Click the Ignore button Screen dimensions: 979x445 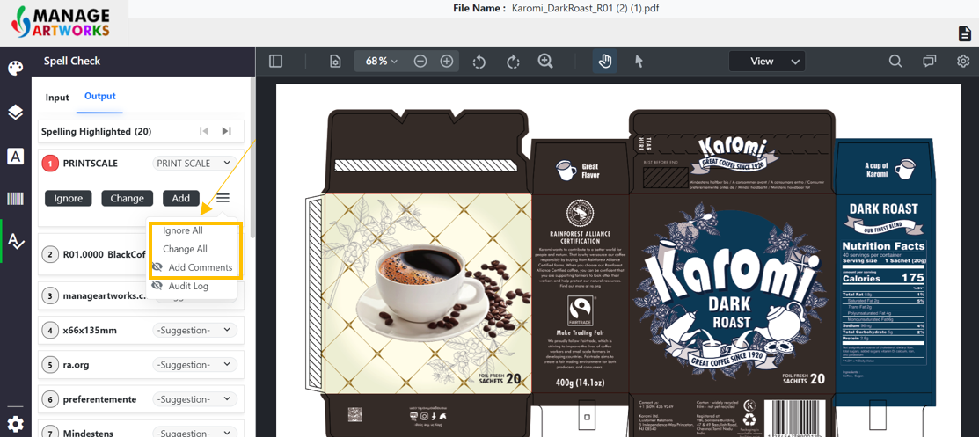coord(68,198)
